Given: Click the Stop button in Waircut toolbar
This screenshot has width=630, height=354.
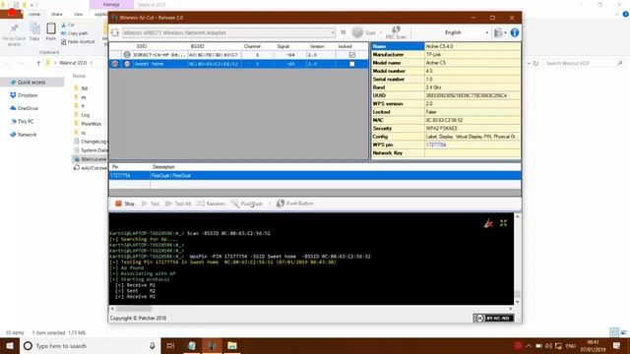Looking at the screenshot, I should click(125, 204).
